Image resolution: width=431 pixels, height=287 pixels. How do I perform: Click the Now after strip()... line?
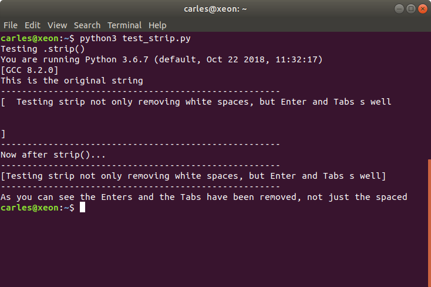pyautogui.click(x=53, y=155)
